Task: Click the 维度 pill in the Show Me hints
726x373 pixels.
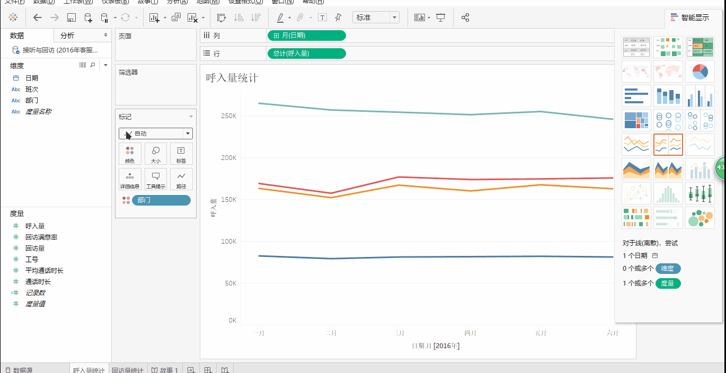Action: pos(668,269)
